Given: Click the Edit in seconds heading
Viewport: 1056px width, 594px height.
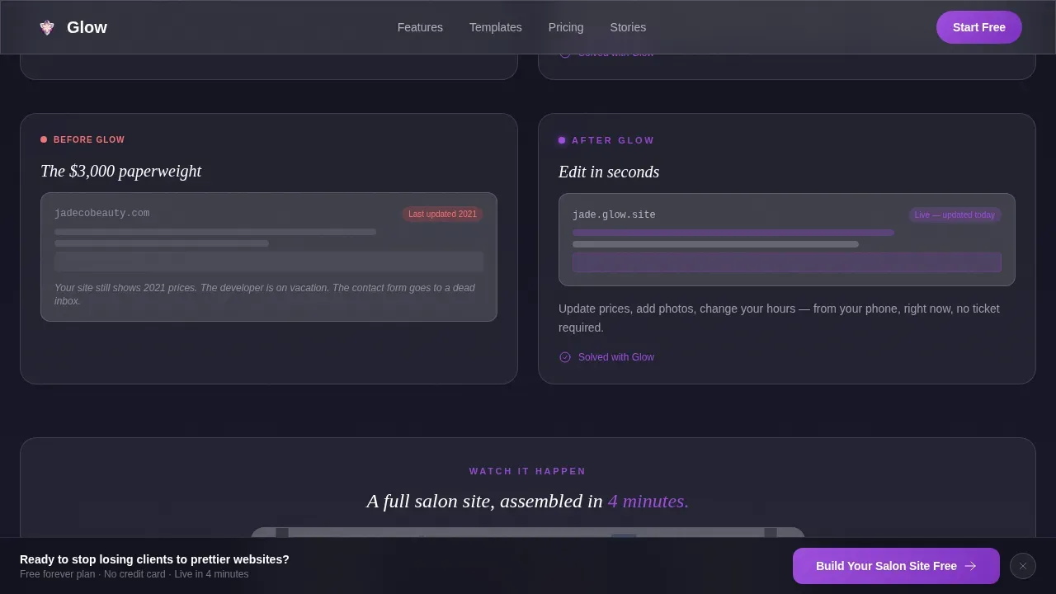Looking at the screenshot, I should click(609, 172).
